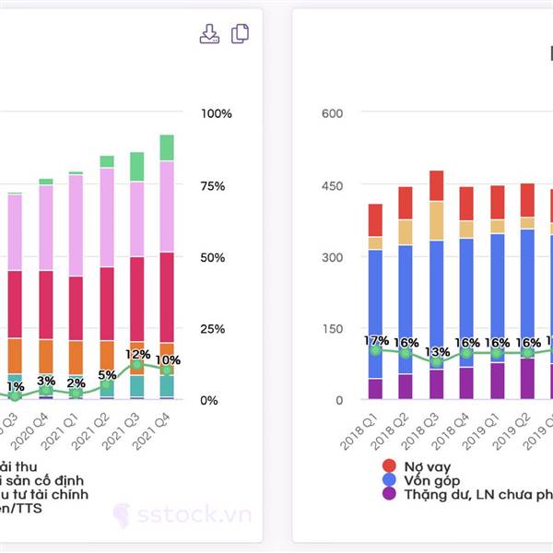Click the purple Thặng dư legend swatch
This screenshot has height=553, width=553.
click(x=389, y=494)
